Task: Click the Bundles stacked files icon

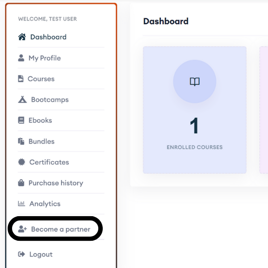Action: pos(21,141)
